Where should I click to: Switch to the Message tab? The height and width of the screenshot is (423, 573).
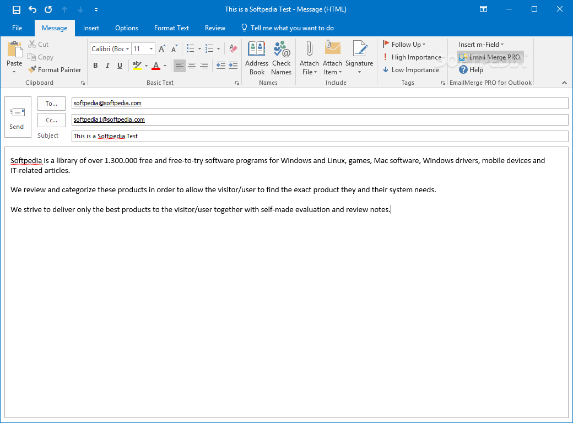click(x=55, y=28)
